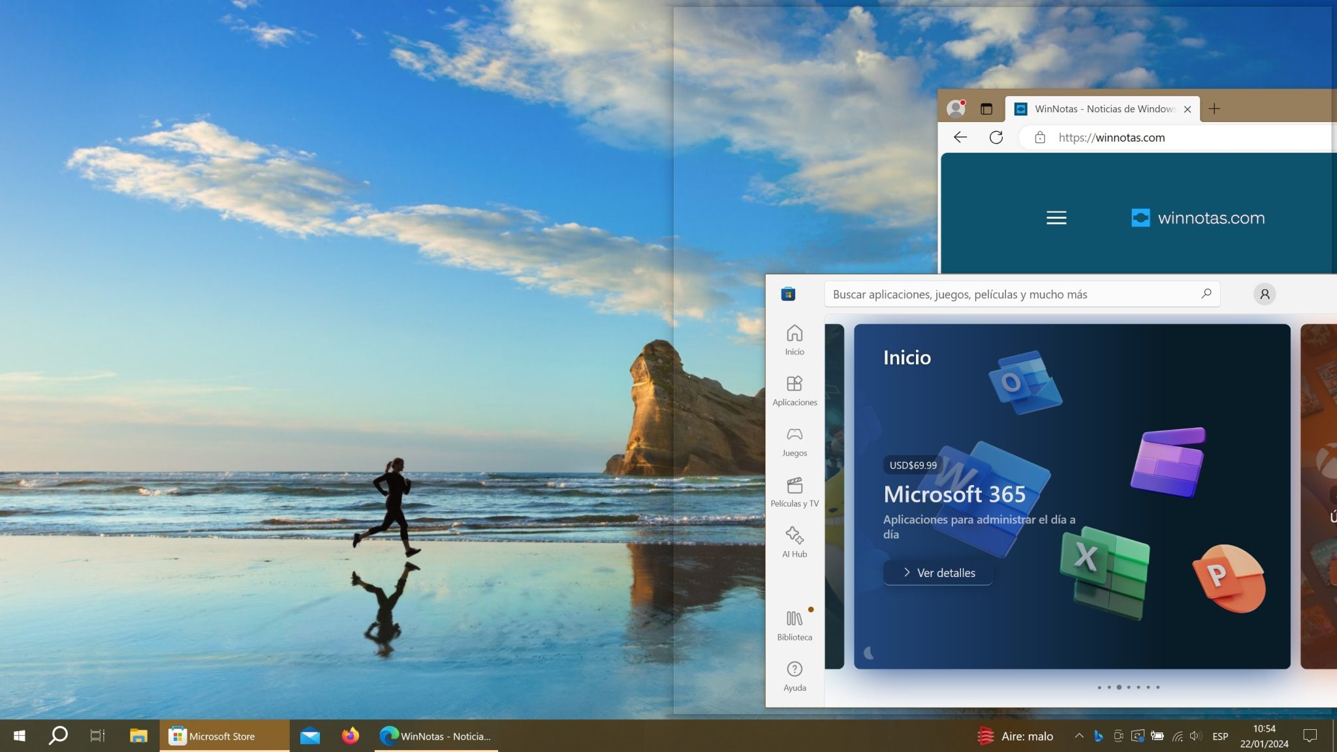Navigate to Juegos in Store sidebar
1337x752 pixels.
coord(794,441)
